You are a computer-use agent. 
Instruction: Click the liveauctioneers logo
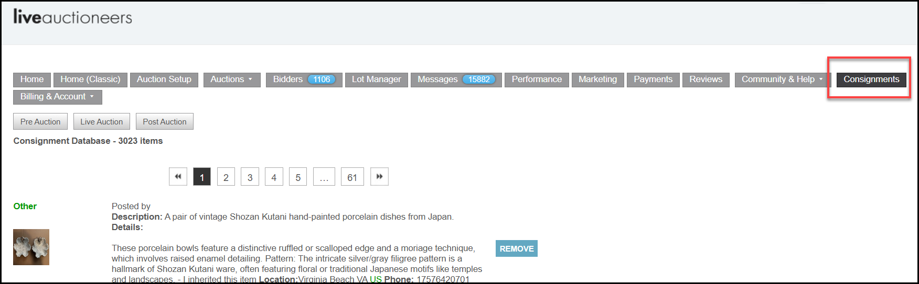(x=72, y=17)
